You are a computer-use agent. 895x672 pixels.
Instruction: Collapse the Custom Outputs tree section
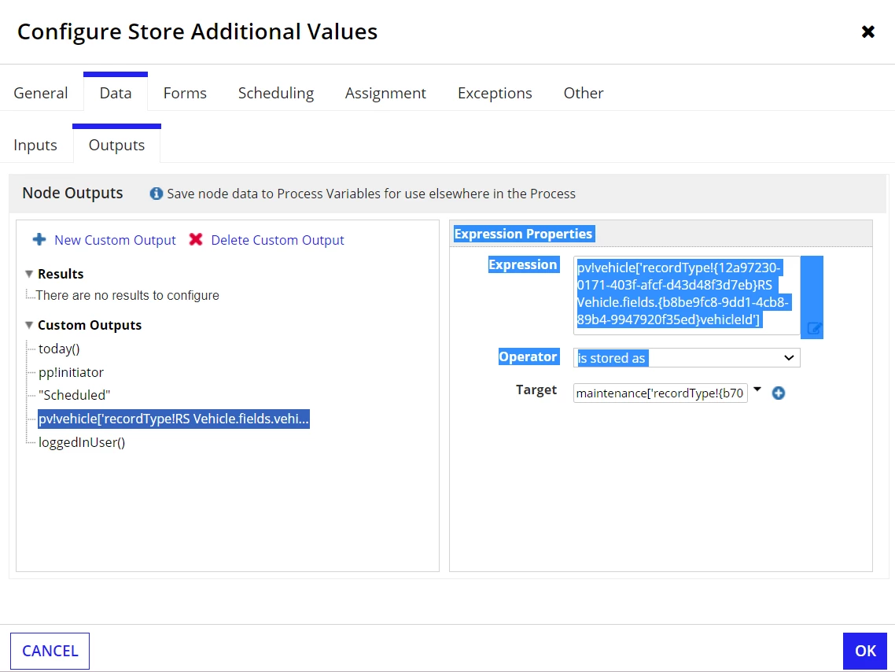[x=29, y=326]
